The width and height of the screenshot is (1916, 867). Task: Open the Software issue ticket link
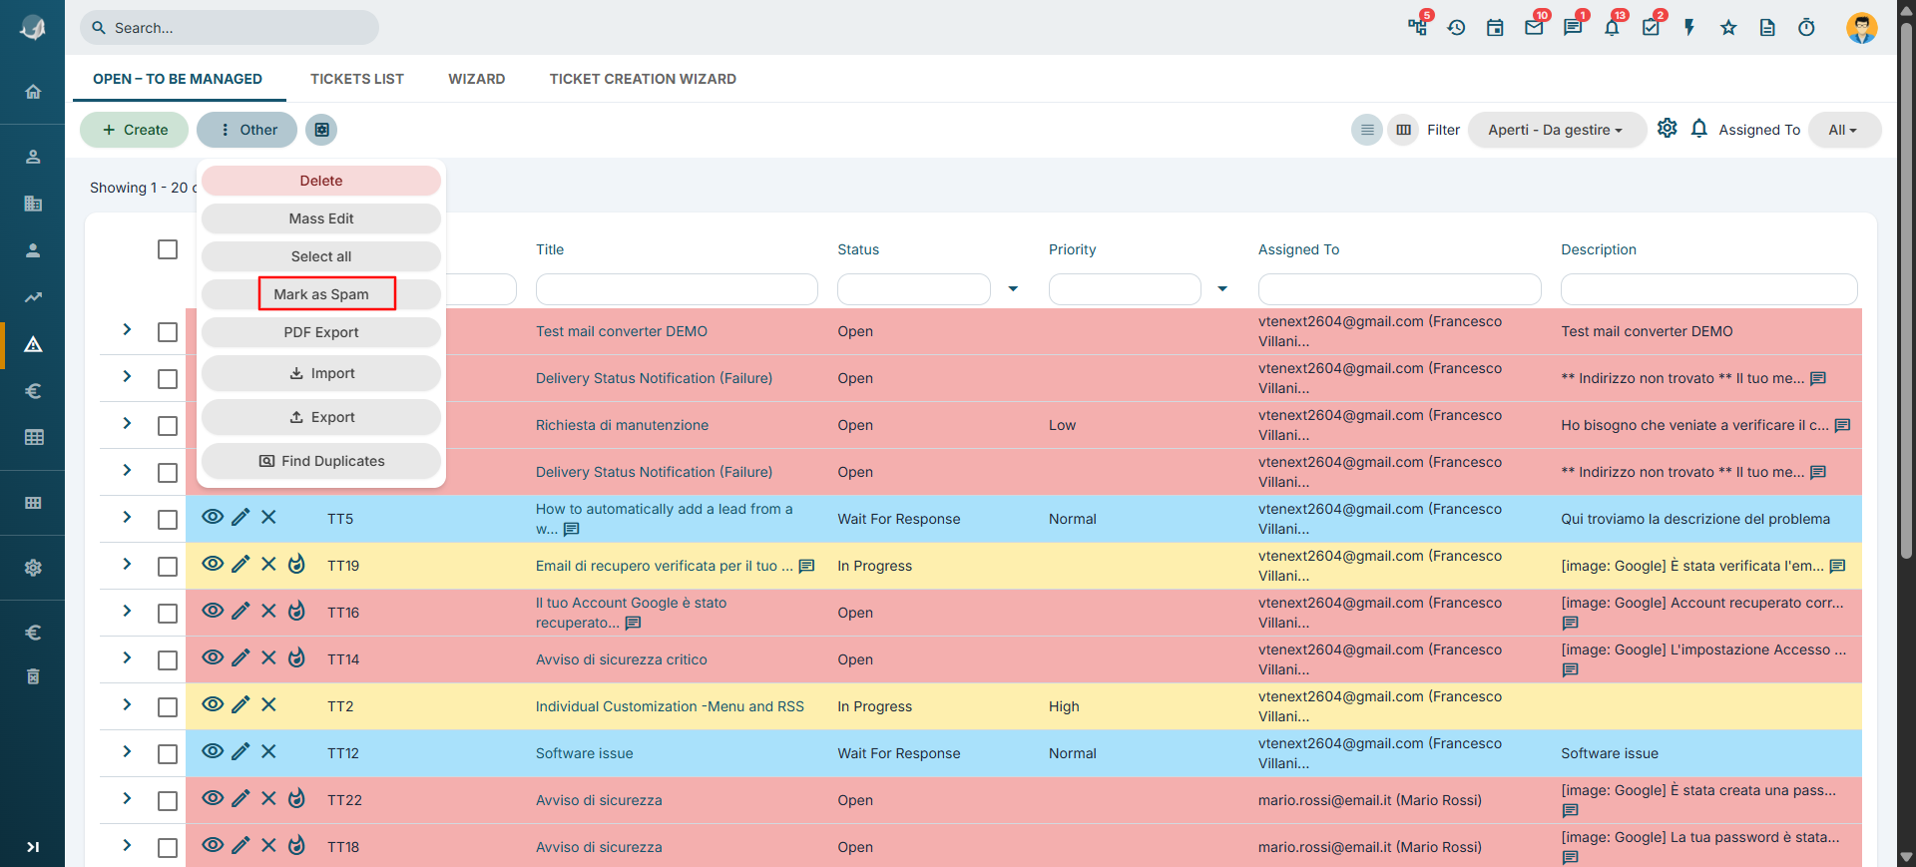click(585, 753)
